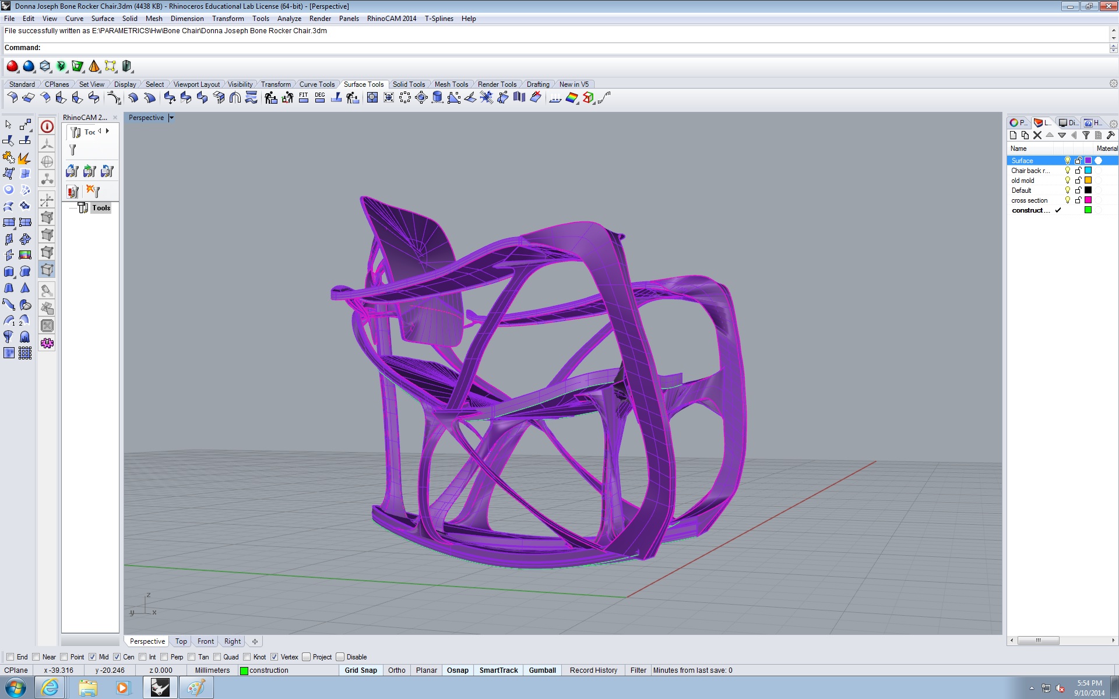Click the layer tools hammer icon

(x=1110, y=135)
